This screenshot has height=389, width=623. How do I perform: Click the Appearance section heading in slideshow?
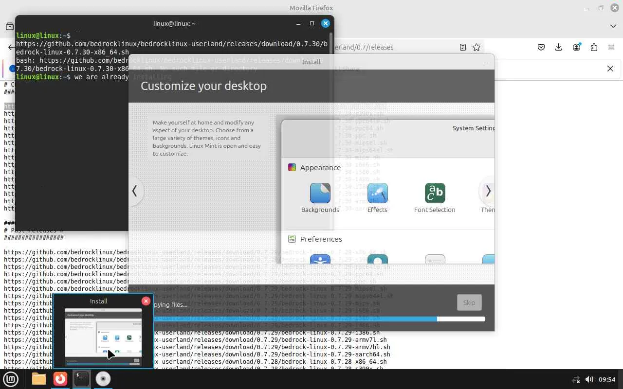pyautogui.click(x=320, y=167)
